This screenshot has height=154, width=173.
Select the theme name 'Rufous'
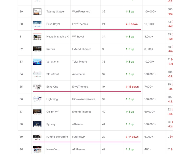(51, 49)
